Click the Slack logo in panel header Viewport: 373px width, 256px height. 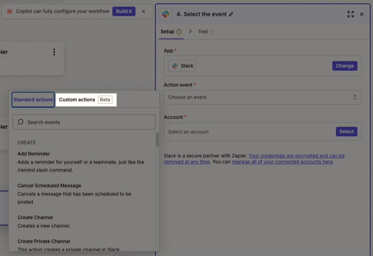click(166, 14)
